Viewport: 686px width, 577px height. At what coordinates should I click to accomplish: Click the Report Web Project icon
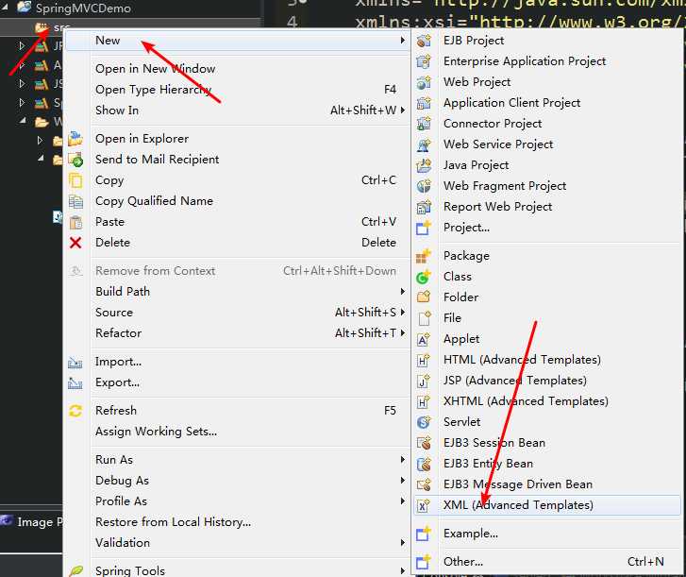click(x=424, y=207)
